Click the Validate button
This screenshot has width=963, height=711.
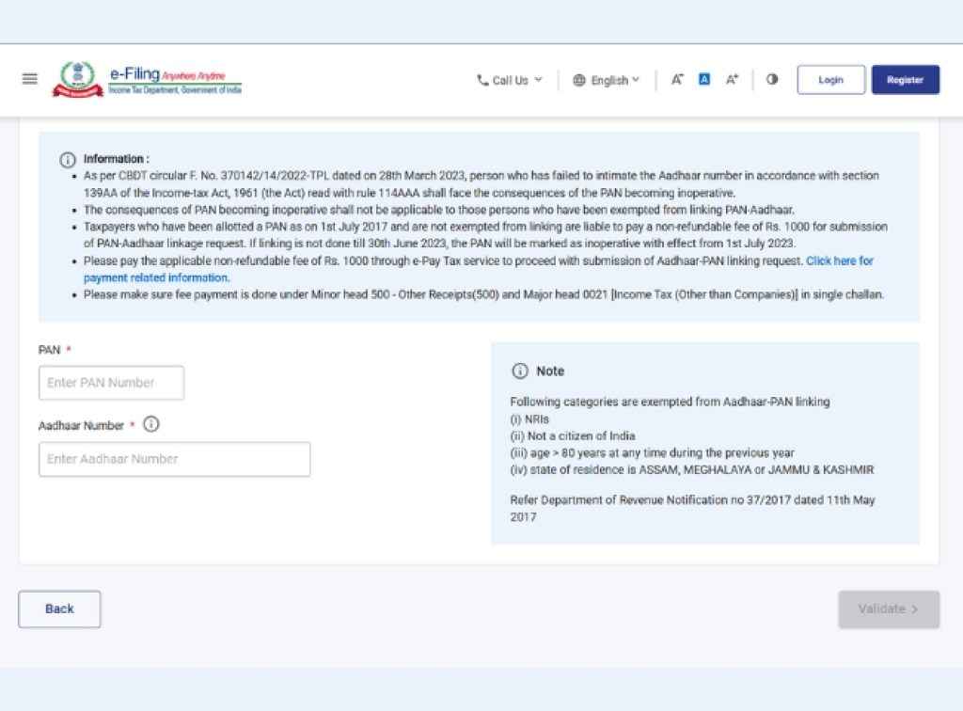tap(888, 608)
